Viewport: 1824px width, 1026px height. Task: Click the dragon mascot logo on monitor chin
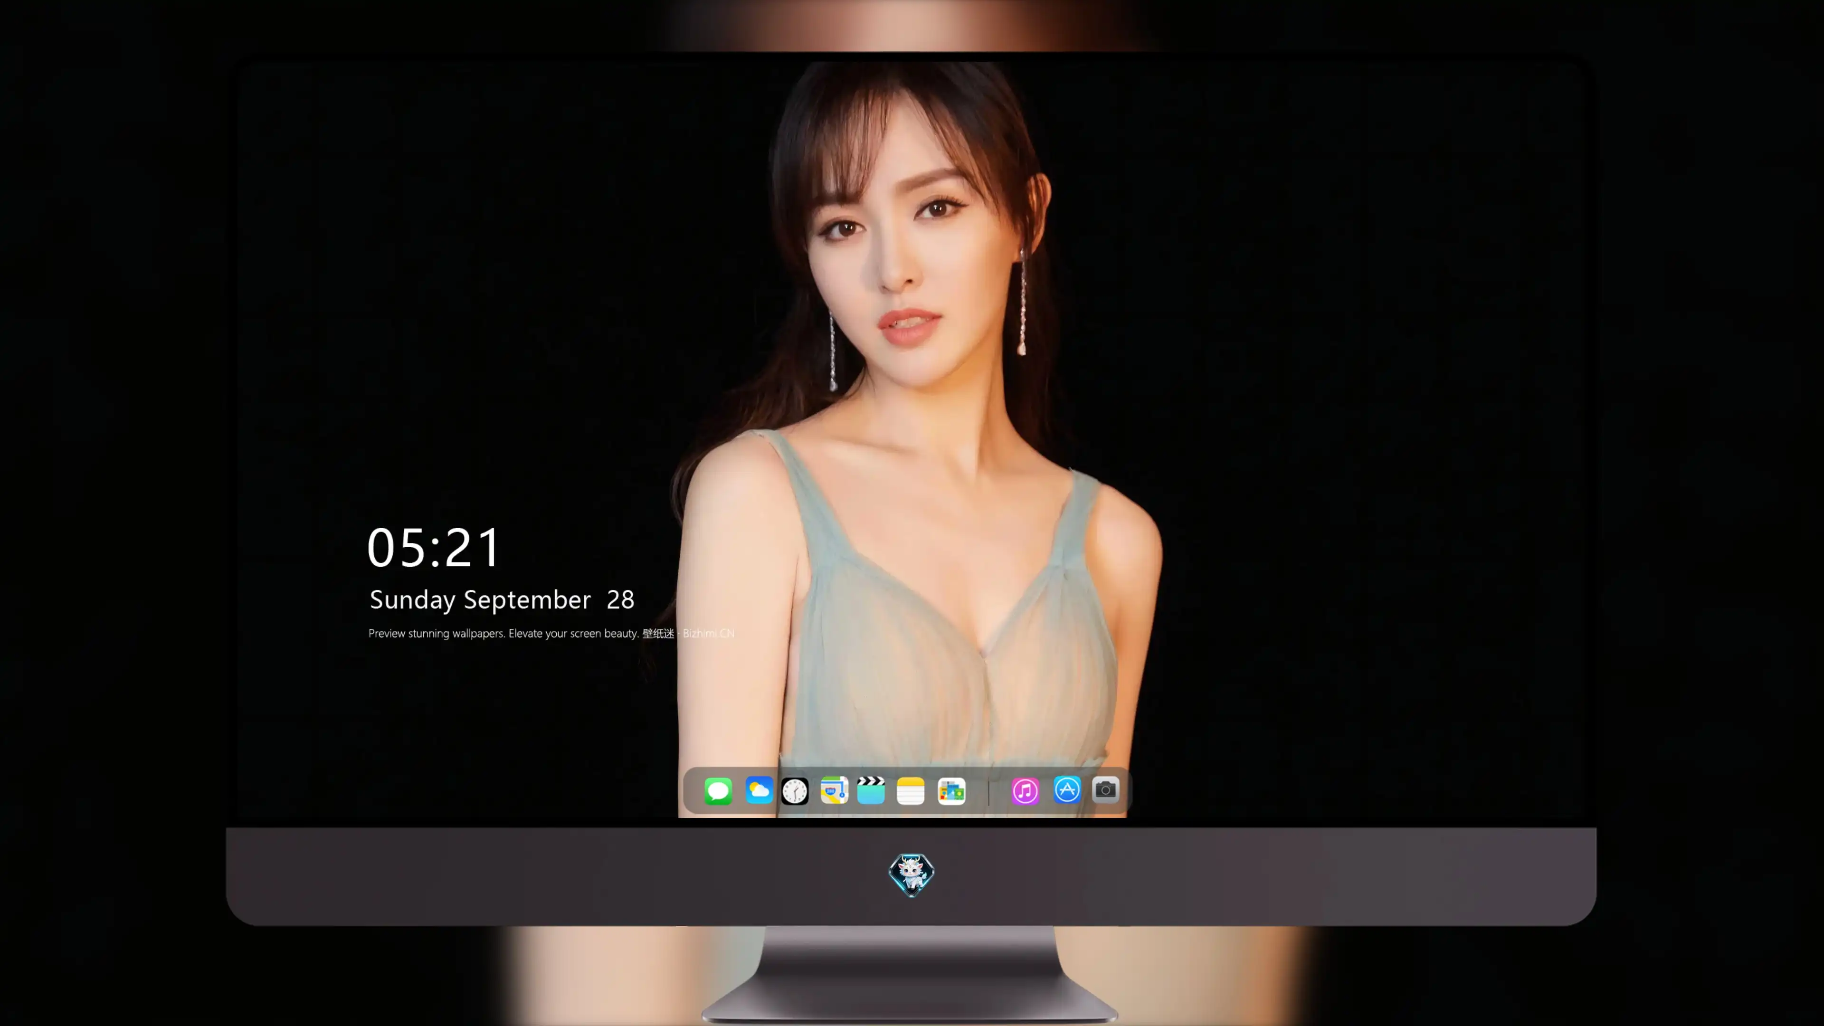coord(912,875)
